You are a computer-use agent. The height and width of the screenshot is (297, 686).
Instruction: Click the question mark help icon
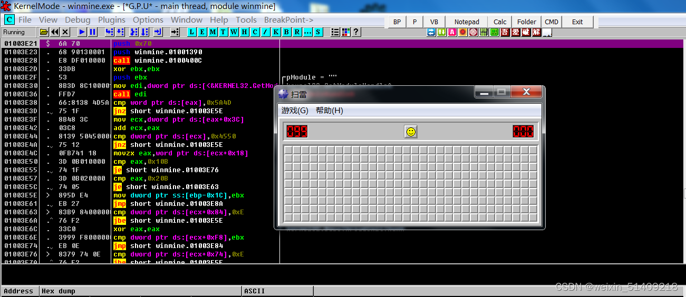point(356,32)
